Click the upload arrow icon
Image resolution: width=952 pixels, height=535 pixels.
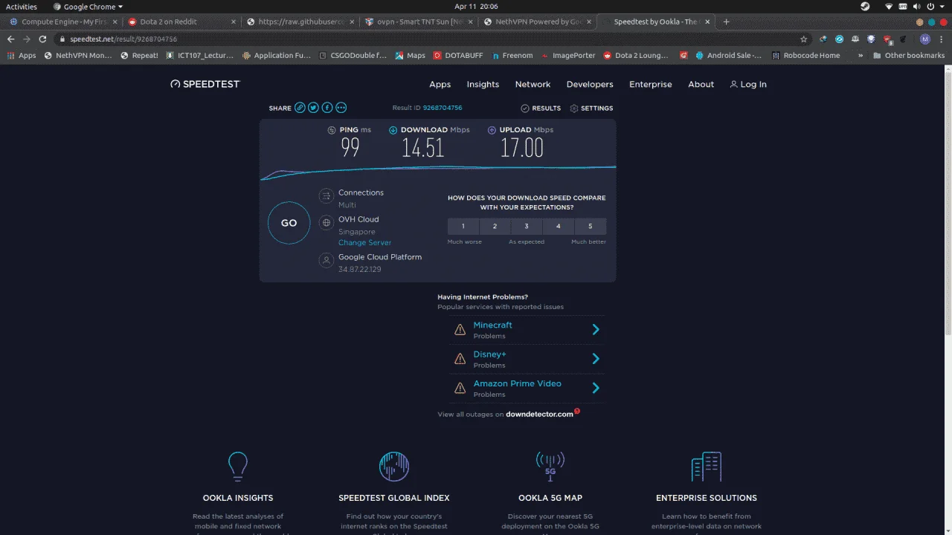click(492, 130)
